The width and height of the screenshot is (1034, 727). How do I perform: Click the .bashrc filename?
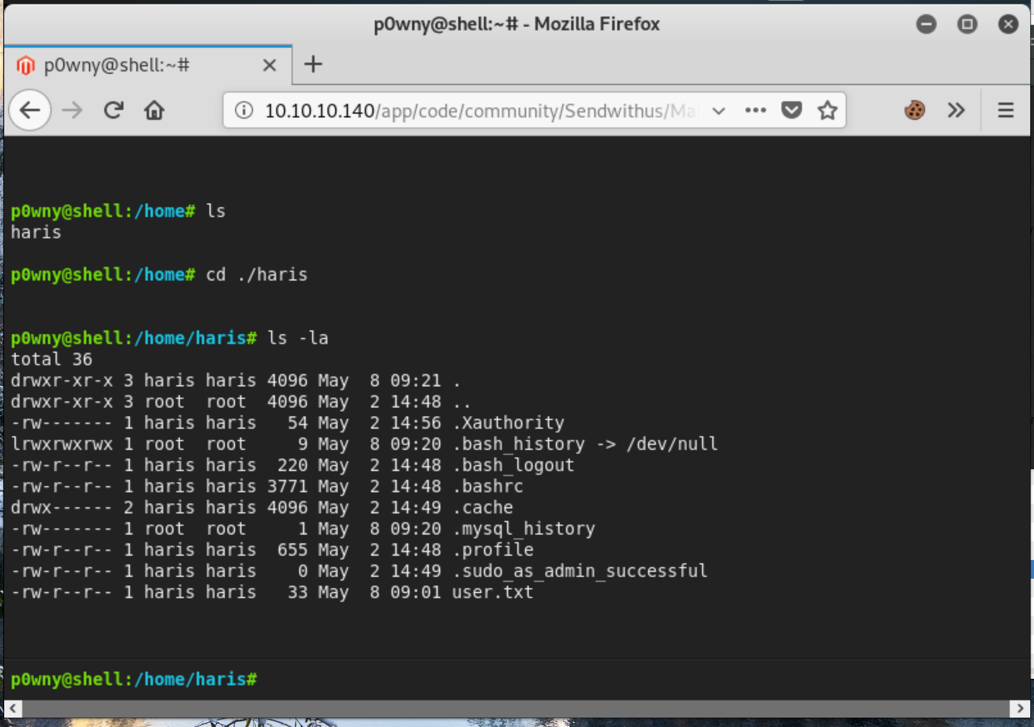click(488, 487)
